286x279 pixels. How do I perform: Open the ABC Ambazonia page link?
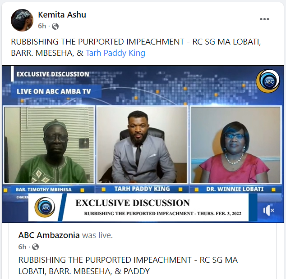(x=49, y=235)
